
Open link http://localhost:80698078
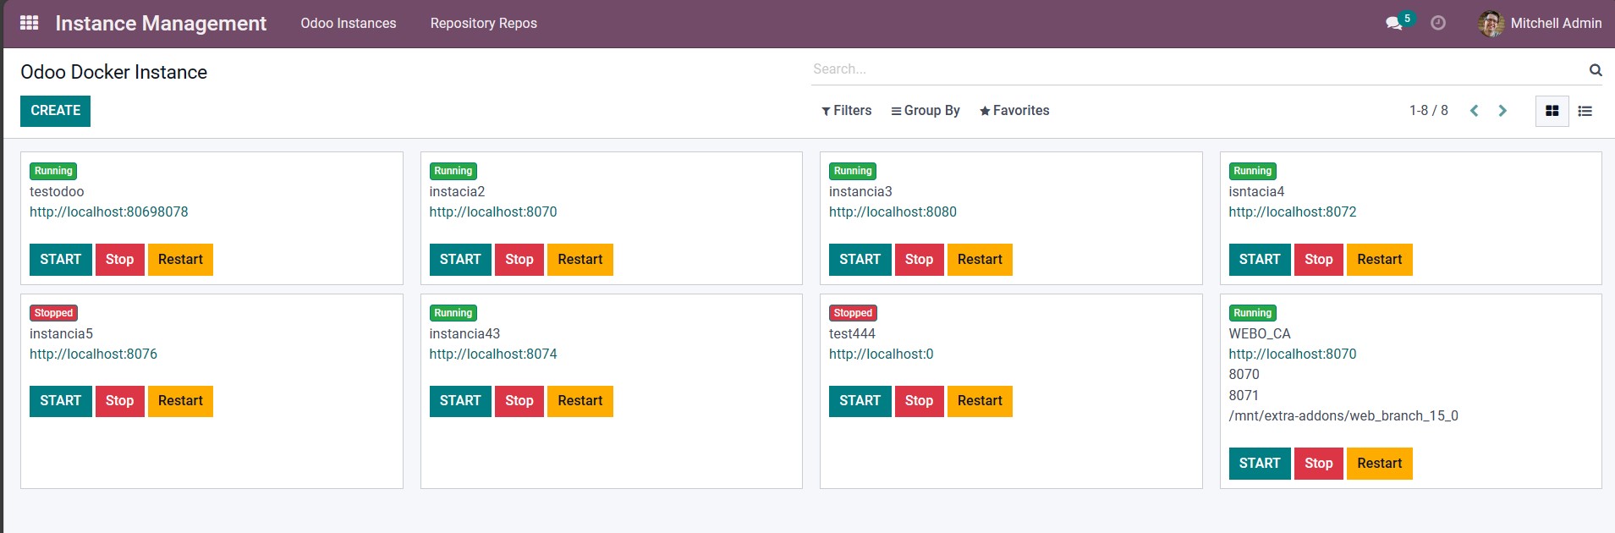(109, 212)
